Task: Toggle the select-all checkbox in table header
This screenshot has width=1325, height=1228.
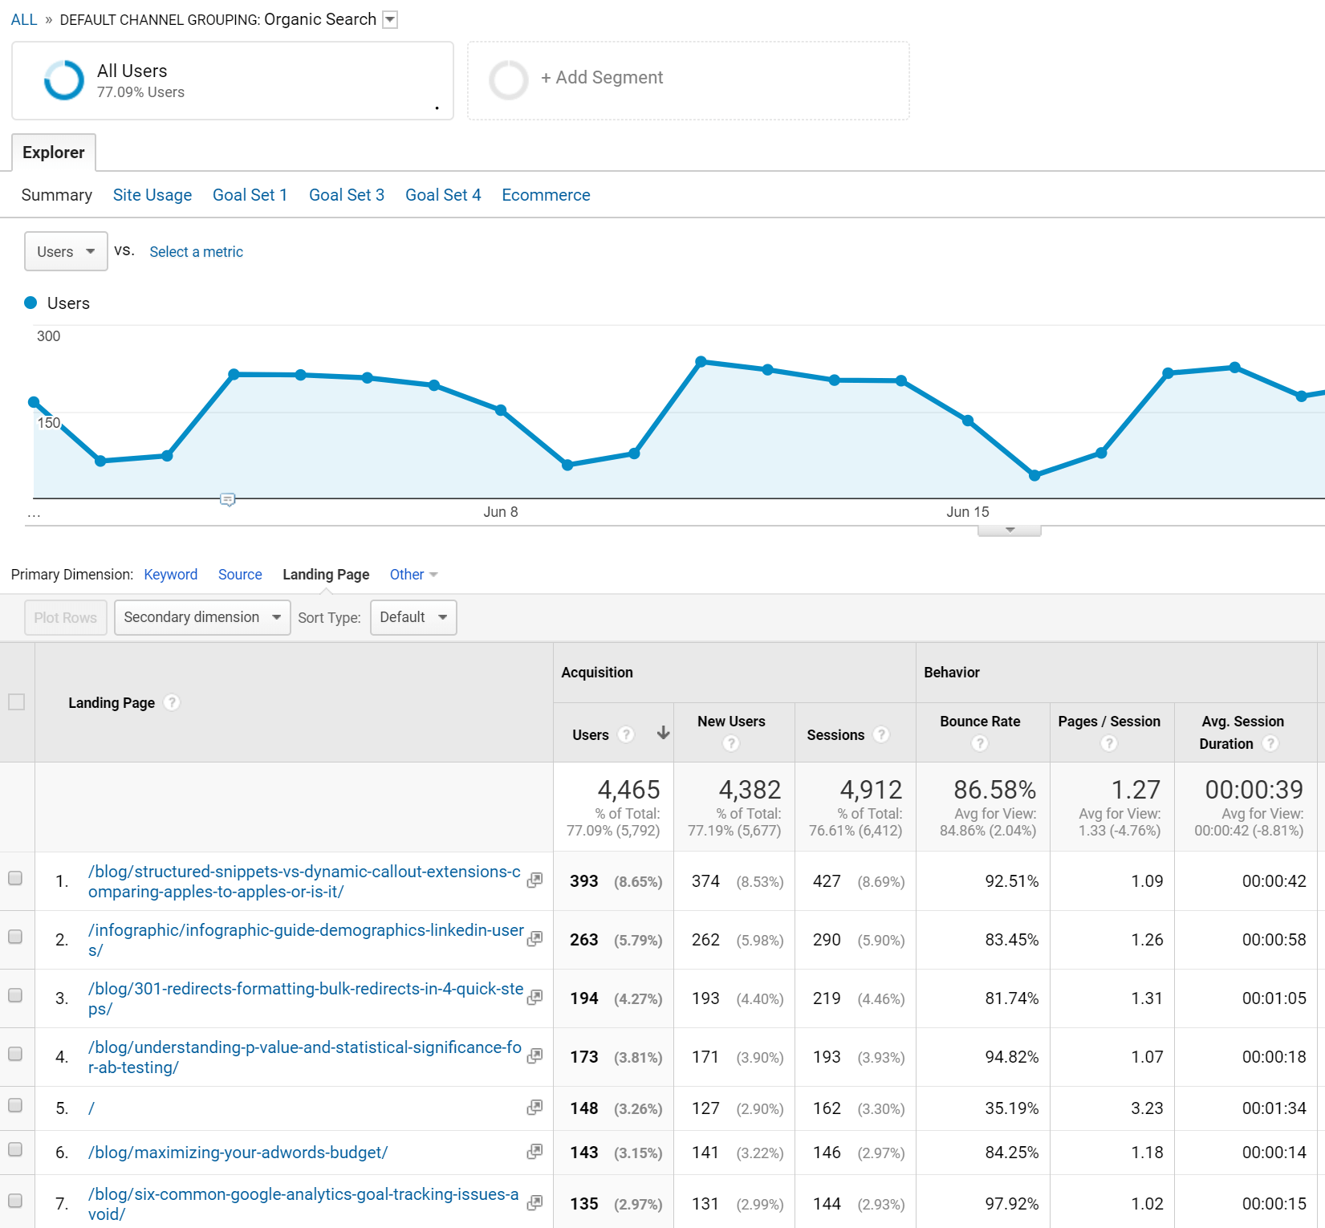Action: pyautogui.click(x=16, y=701)
